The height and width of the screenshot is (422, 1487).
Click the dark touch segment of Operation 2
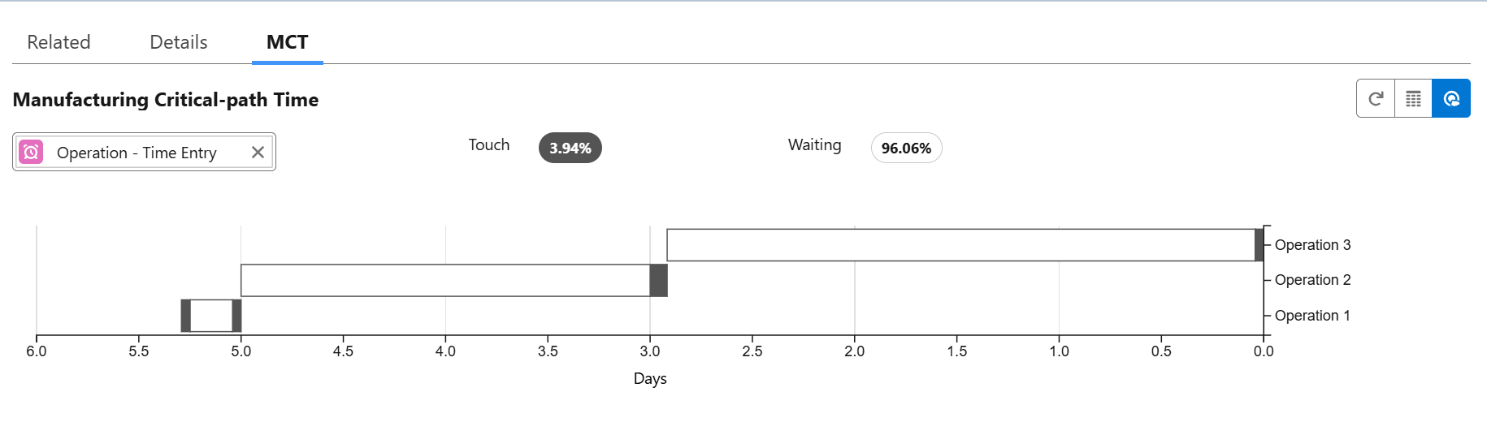coord(658,281)
